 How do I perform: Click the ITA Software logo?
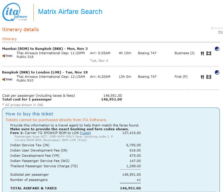pos(15,13)
